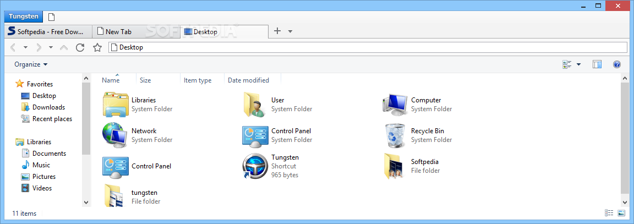Click the Forward navigation arrow
The image size is (634, 224).
(39, 48)
